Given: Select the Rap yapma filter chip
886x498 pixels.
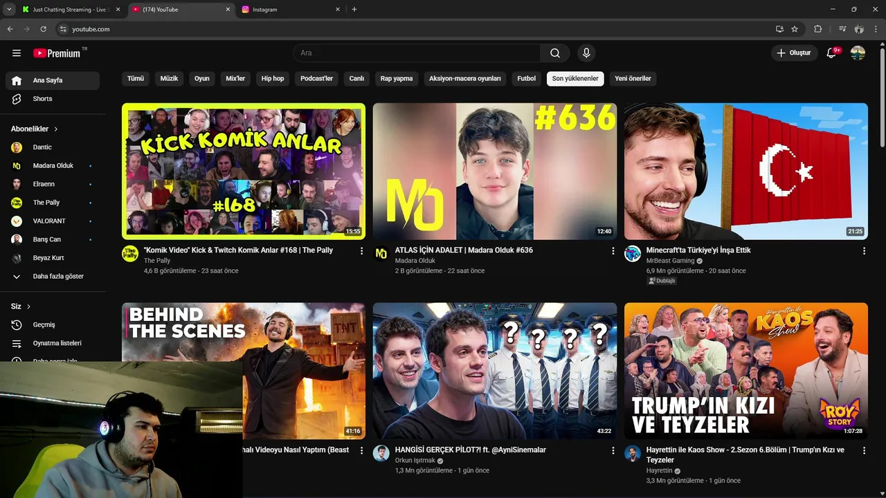Looking at the screenshot, I should [397, 79].
